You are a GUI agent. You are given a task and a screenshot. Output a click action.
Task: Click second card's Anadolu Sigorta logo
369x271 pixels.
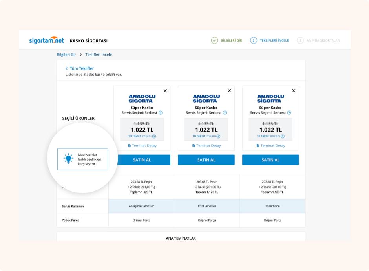click(206, 99)
